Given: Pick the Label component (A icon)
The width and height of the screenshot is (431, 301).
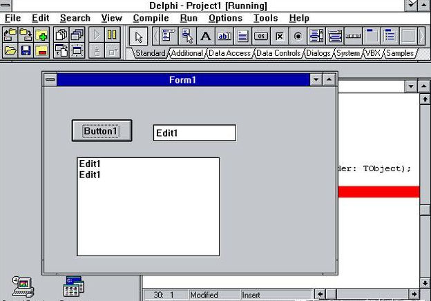Looking at the screenshot, I should point(206,36).
